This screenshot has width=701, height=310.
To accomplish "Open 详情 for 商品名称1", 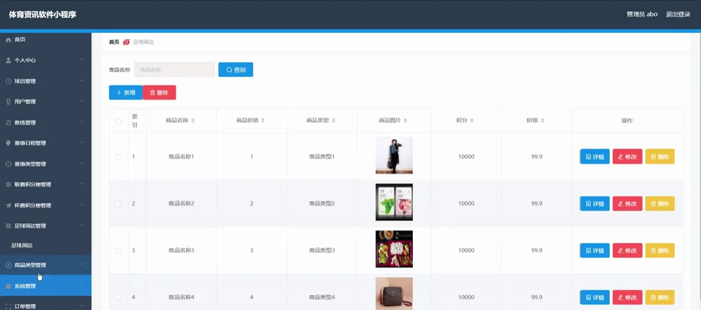I will point(595,157).
